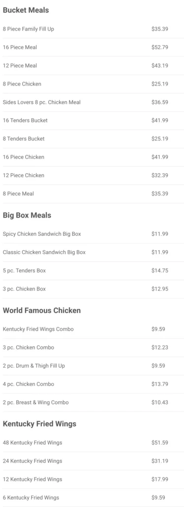The height and width of the screenshot is (507, 184).
Task: Click the World Famous Chicken heading
Action: (x=42, y=311)
